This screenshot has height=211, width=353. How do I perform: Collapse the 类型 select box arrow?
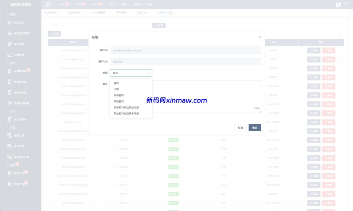pos(149,73)
